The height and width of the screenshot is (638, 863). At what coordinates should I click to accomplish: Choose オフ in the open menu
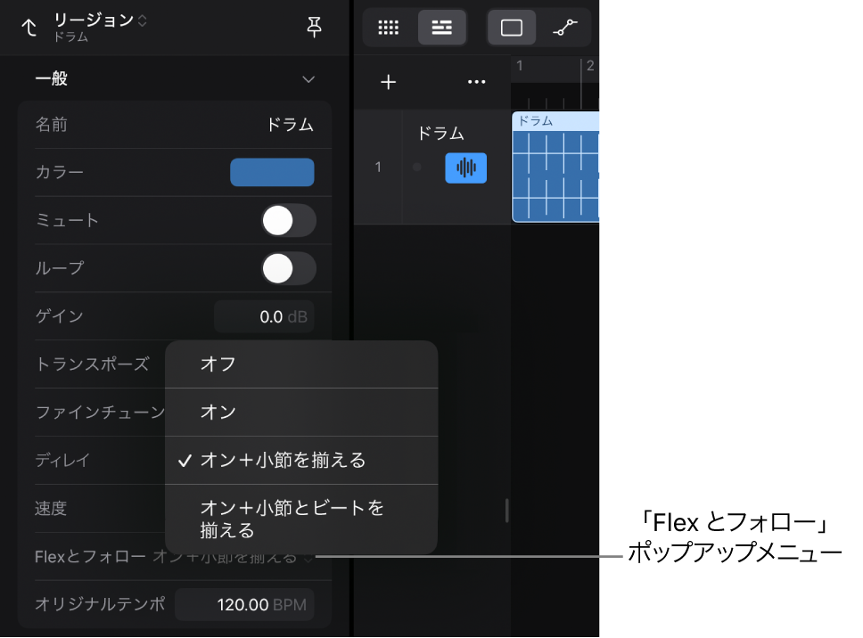tap(301, 364)
